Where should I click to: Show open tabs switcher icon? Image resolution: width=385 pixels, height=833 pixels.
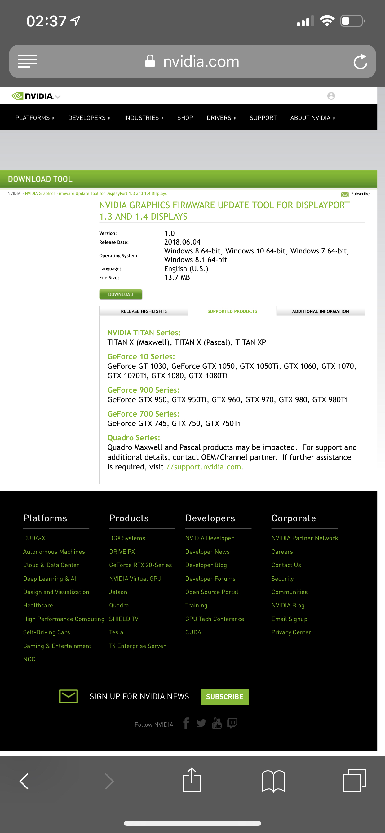pyautogui.click(x=355, y=781)
